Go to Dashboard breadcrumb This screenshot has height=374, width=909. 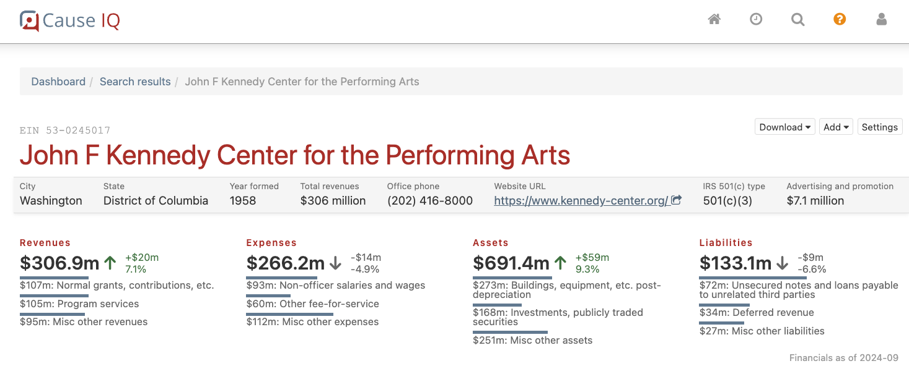coord(58,82)
